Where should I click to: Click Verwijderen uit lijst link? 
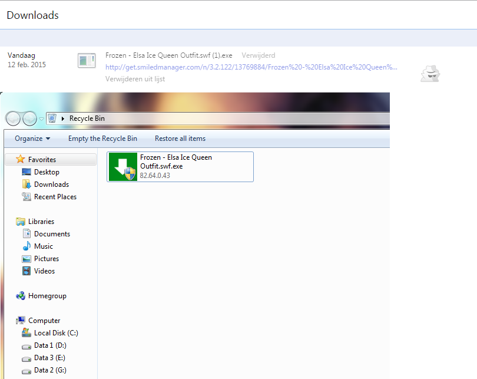coord(135,79)
